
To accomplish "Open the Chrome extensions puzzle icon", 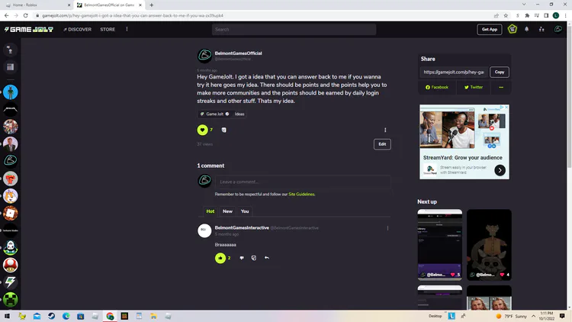I will [527, 16].
